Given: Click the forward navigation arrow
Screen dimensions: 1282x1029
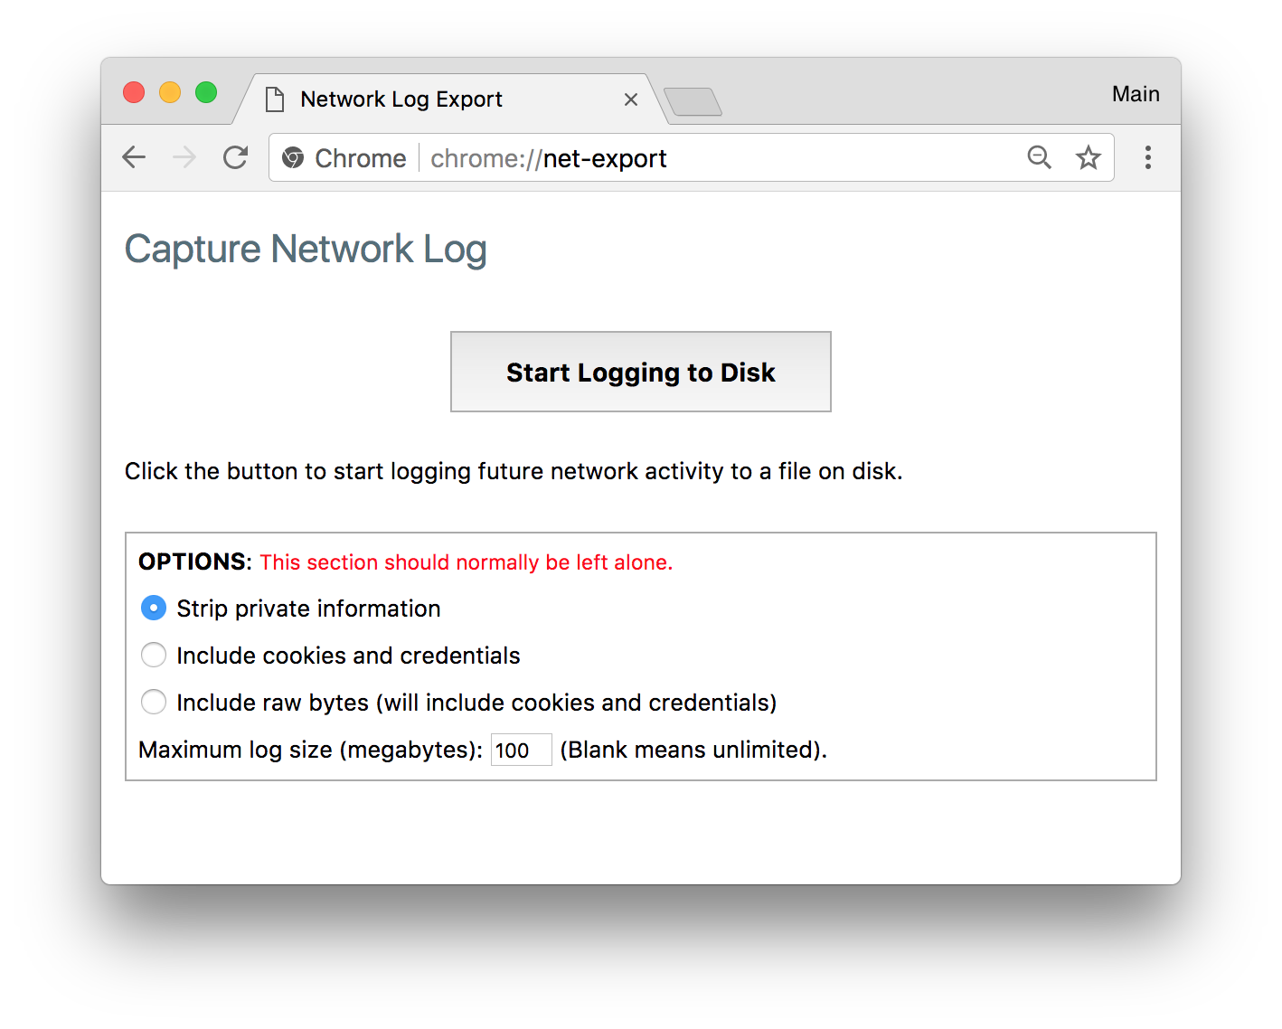Looking at the screenshot, I should pyautogui.click(x=184, y=157).
